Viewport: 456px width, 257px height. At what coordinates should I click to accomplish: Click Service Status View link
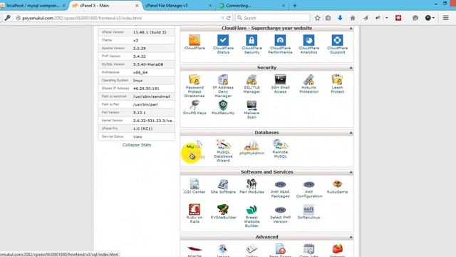[138, 136]
